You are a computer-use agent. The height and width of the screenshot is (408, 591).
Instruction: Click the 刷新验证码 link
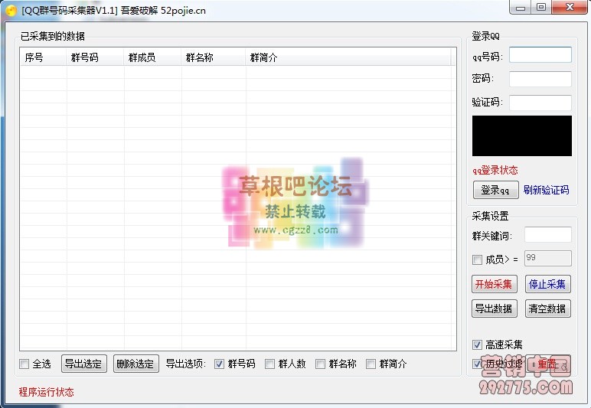coord(546,190)
